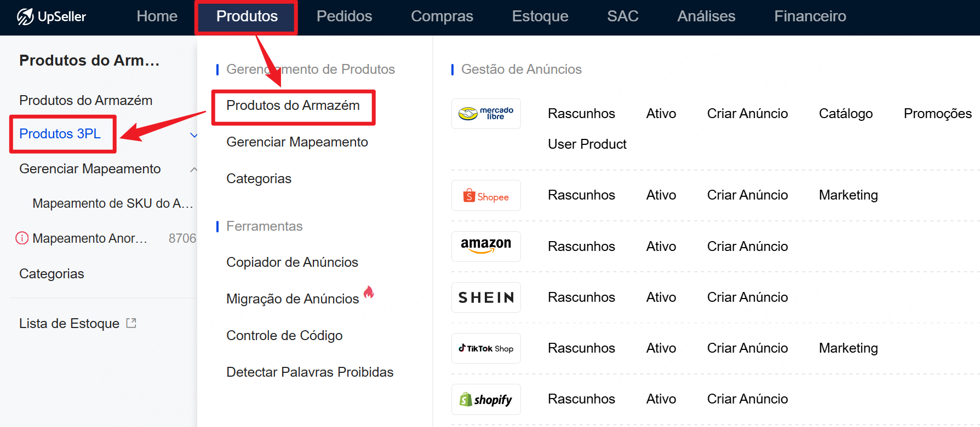Open the Financeiro menu

click(x=810, y=16)
